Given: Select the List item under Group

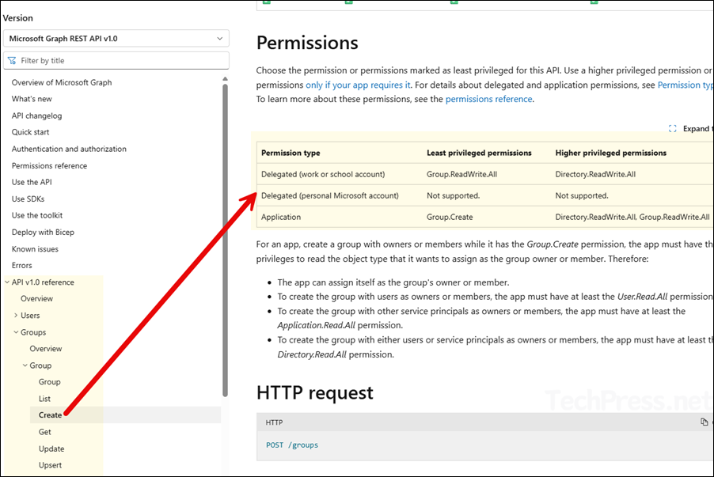Looking at the screenshot, I should click(44, 399).
